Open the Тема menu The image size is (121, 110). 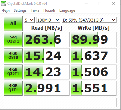tap(35, 10)
